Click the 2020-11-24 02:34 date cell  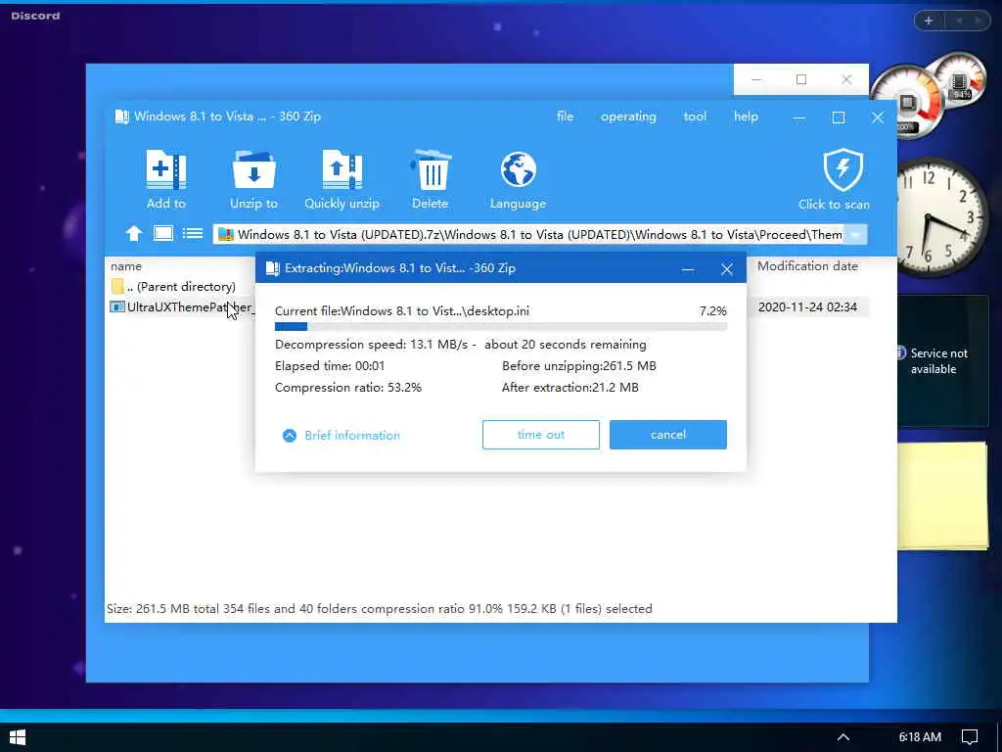(807, 306)
